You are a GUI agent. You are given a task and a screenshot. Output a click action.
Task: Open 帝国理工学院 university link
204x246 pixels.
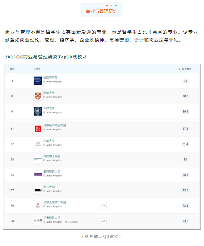click(x=52, y=156)
